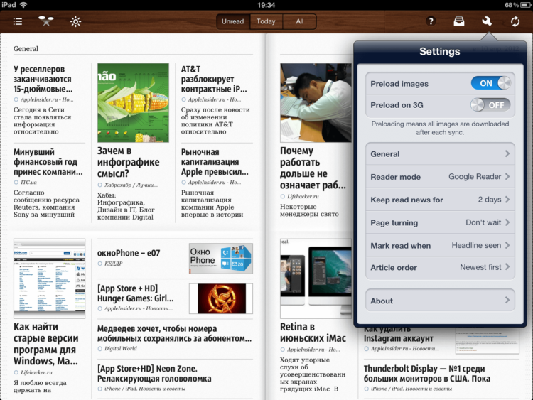Switch to the All tab

pos(299,21)
